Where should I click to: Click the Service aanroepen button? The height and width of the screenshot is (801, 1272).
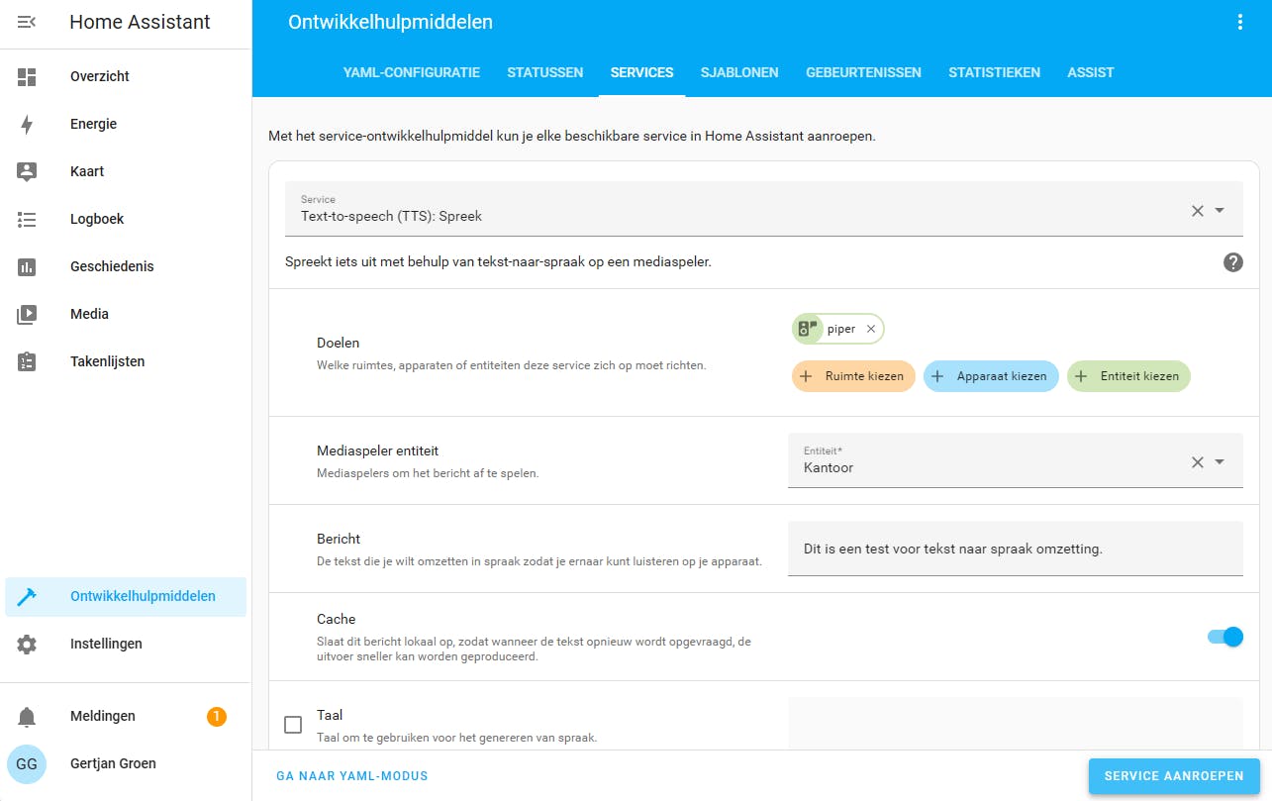click(1174, 776)
